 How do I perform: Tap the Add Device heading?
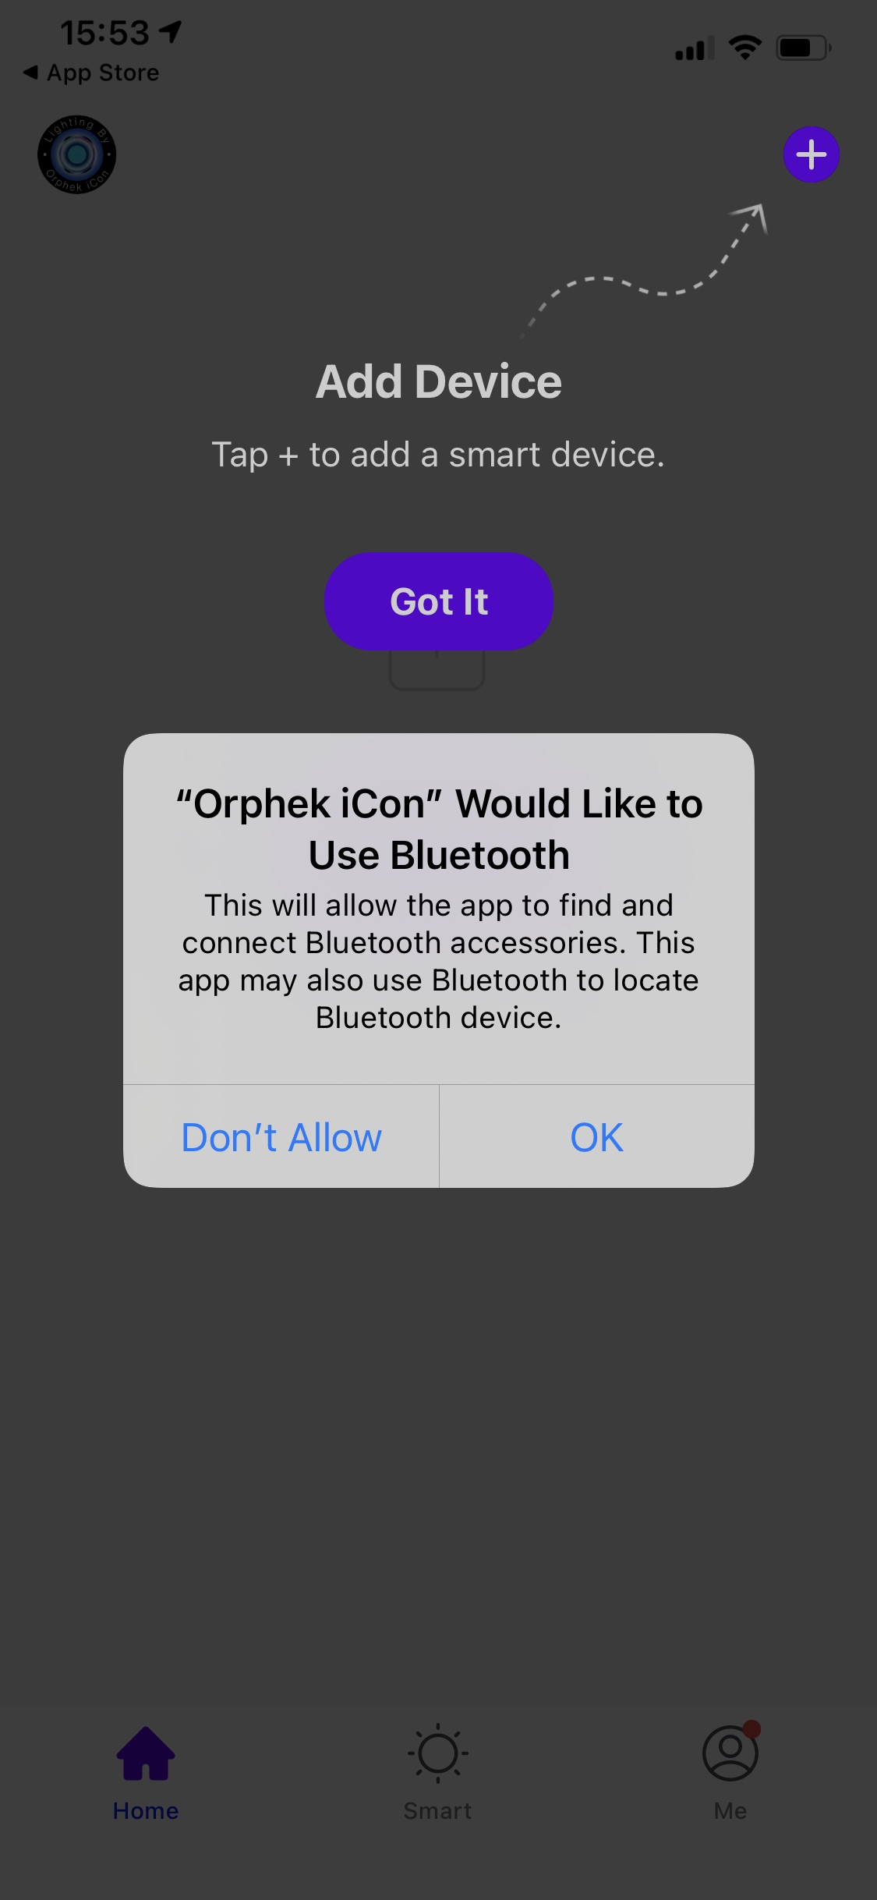(439, 381)
